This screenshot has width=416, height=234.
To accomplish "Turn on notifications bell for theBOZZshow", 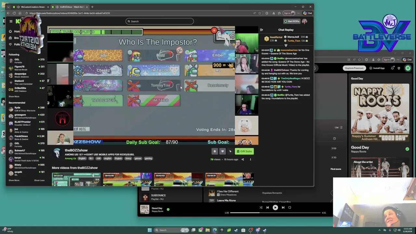I will pyautogui.click(x=214, y=151).
